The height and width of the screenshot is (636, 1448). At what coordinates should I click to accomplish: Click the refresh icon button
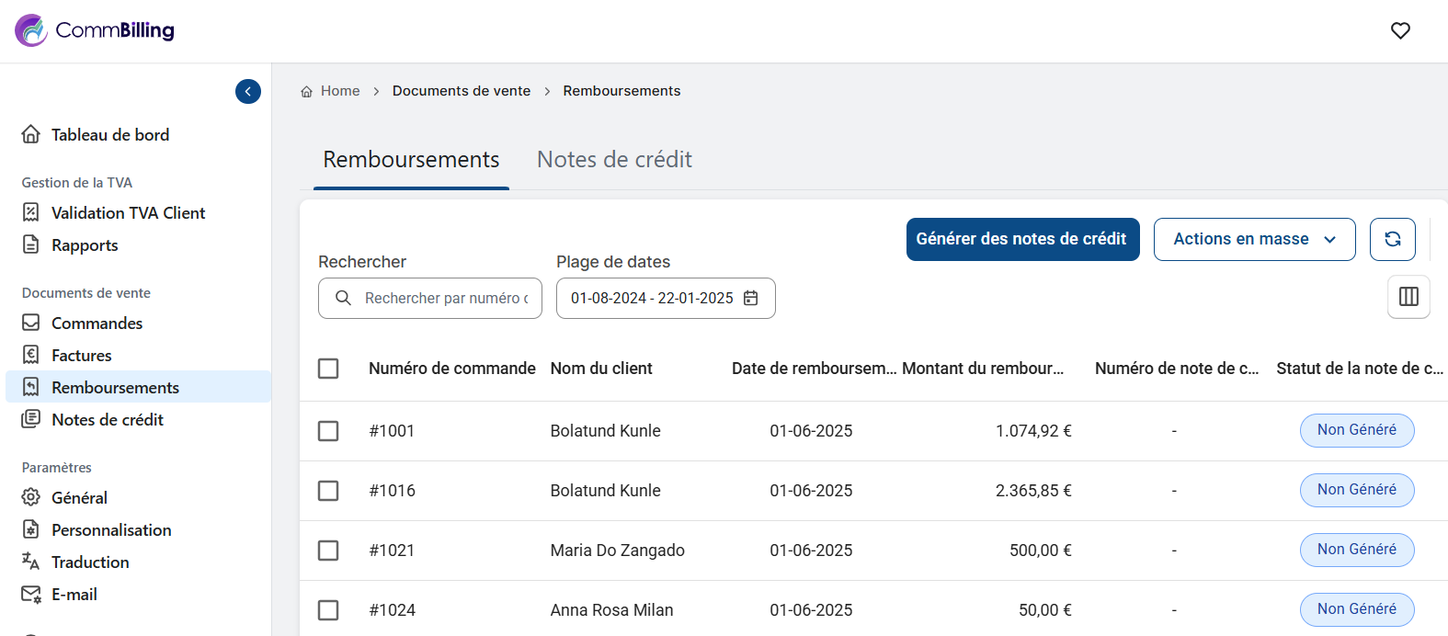pyautogui.click(x=1392, y=239)
